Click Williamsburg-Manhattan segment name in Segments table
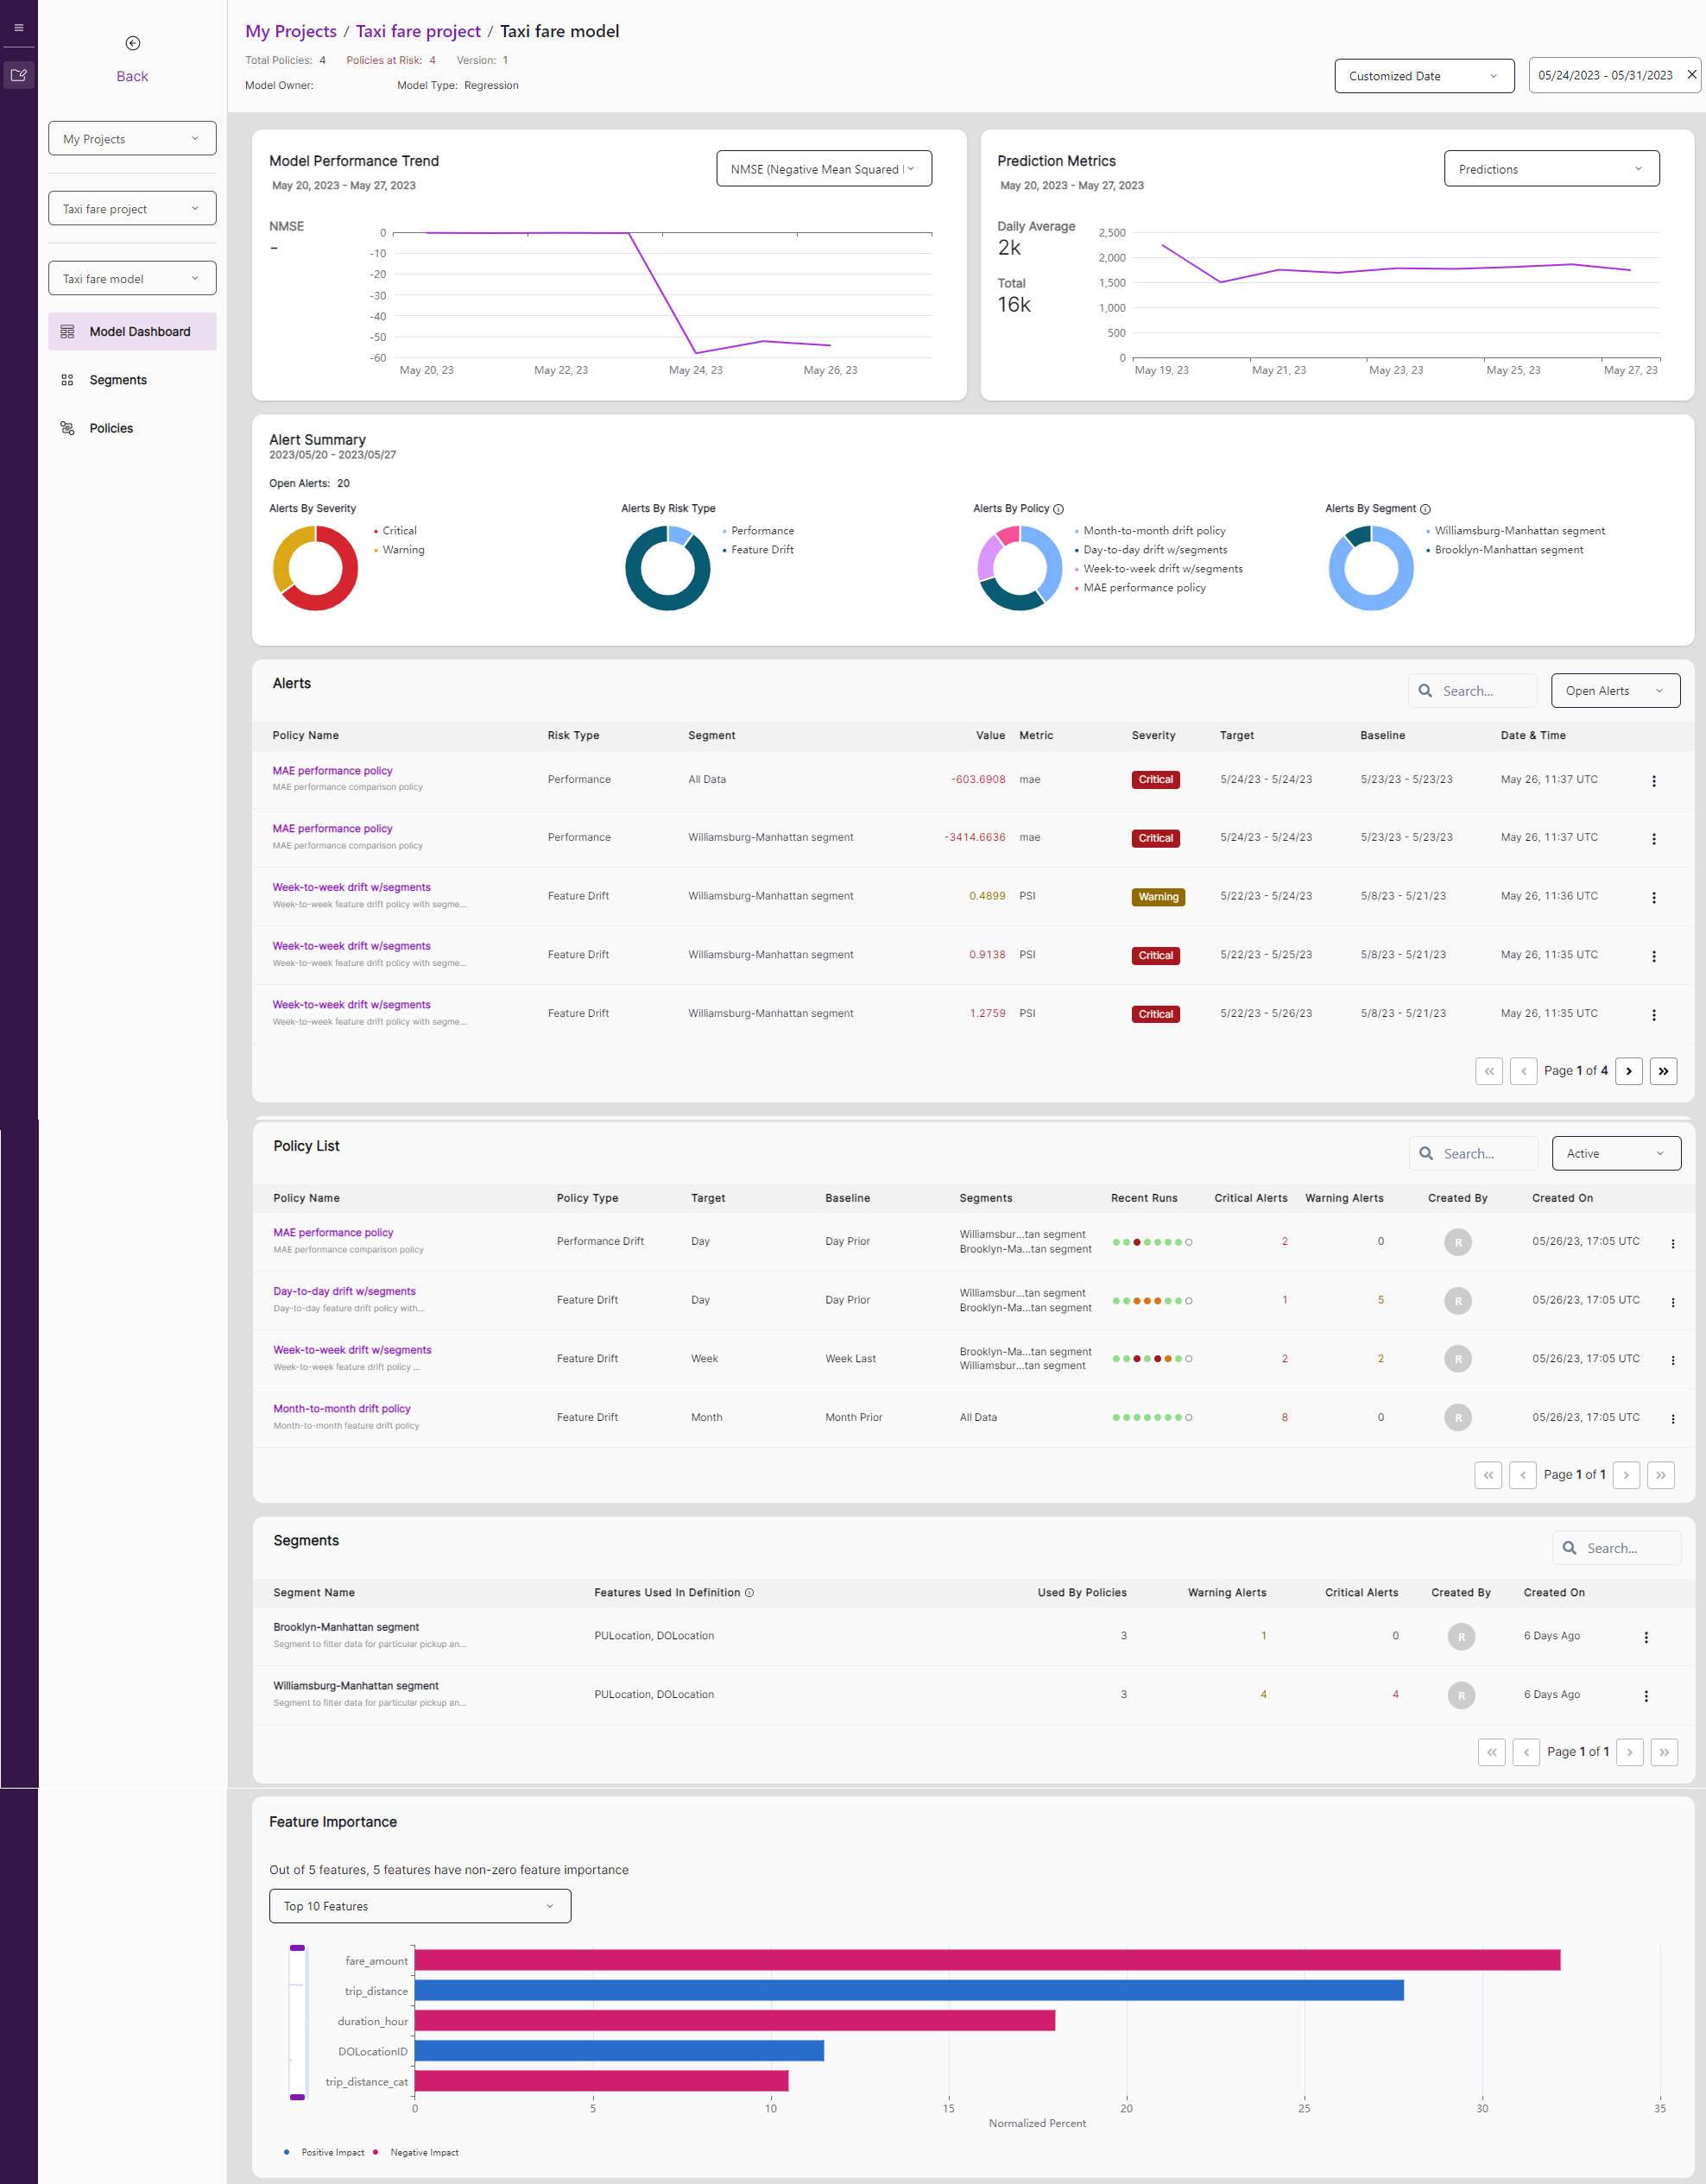This screenshot has height=2184, width=1706. tap(356, 1686)
